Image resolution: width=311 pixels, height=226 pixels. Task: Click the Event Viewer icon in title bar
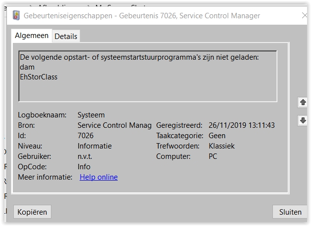coord(16,16)
